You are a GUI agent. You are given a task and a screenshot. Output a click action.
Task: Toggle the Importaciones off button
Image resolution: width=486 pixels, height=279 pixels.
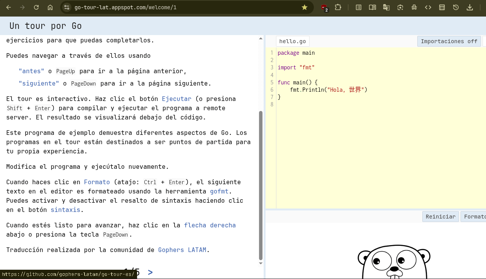coord(449,41)
